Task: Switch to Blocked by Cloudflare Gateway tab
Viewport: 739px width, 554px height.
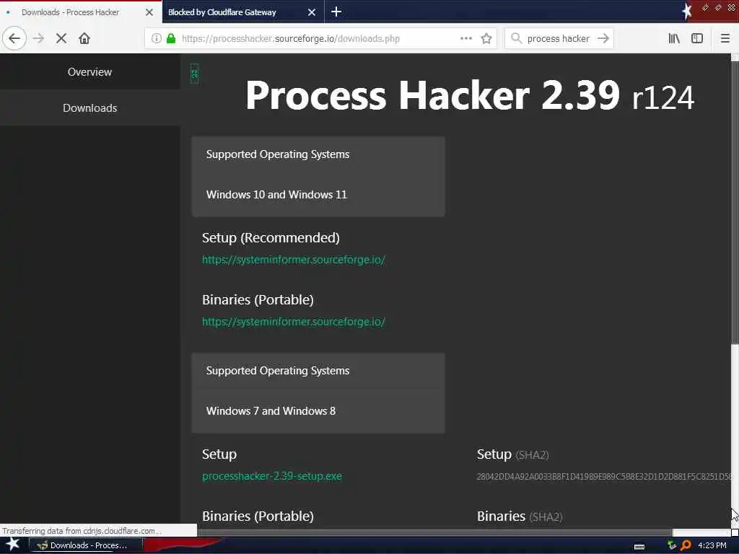Action: pos(222,12)
